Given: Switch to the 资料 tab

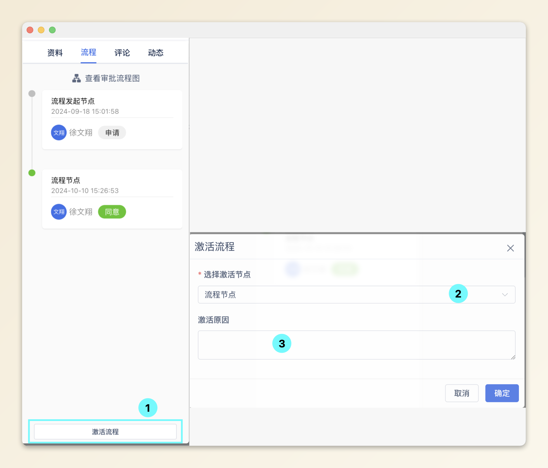Looking at the screenshot, I should coord(55,53).
